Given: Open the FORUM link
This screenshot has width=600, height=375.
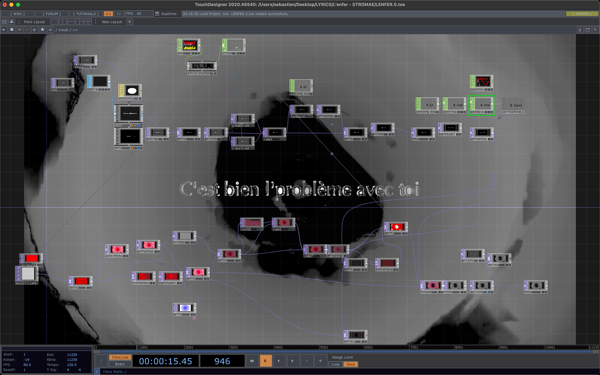Looking at the screenshot, I should [52, 14].
